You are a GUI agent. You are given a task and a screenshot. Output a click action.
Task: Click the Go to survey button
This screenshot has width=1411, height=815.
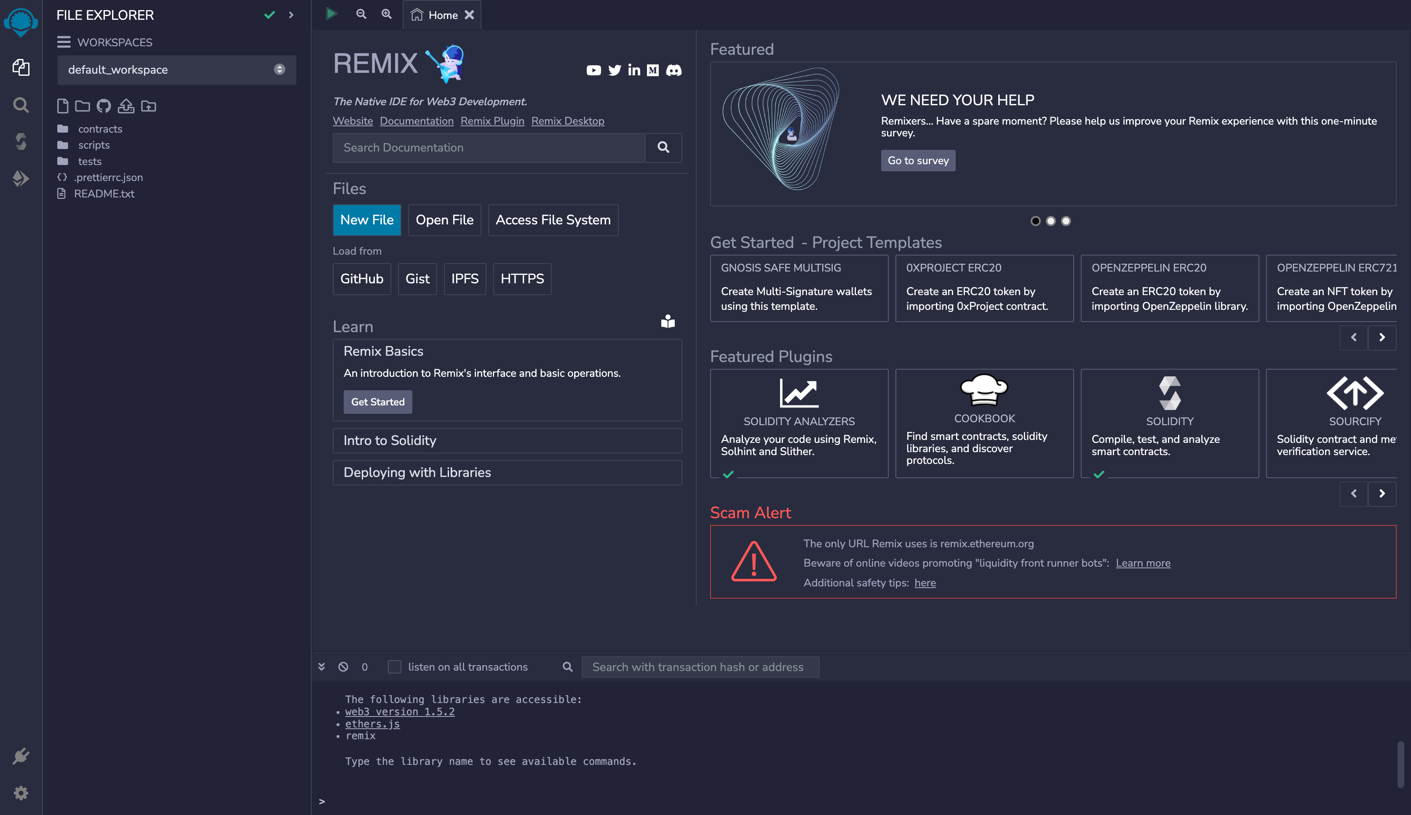[918, 160]
